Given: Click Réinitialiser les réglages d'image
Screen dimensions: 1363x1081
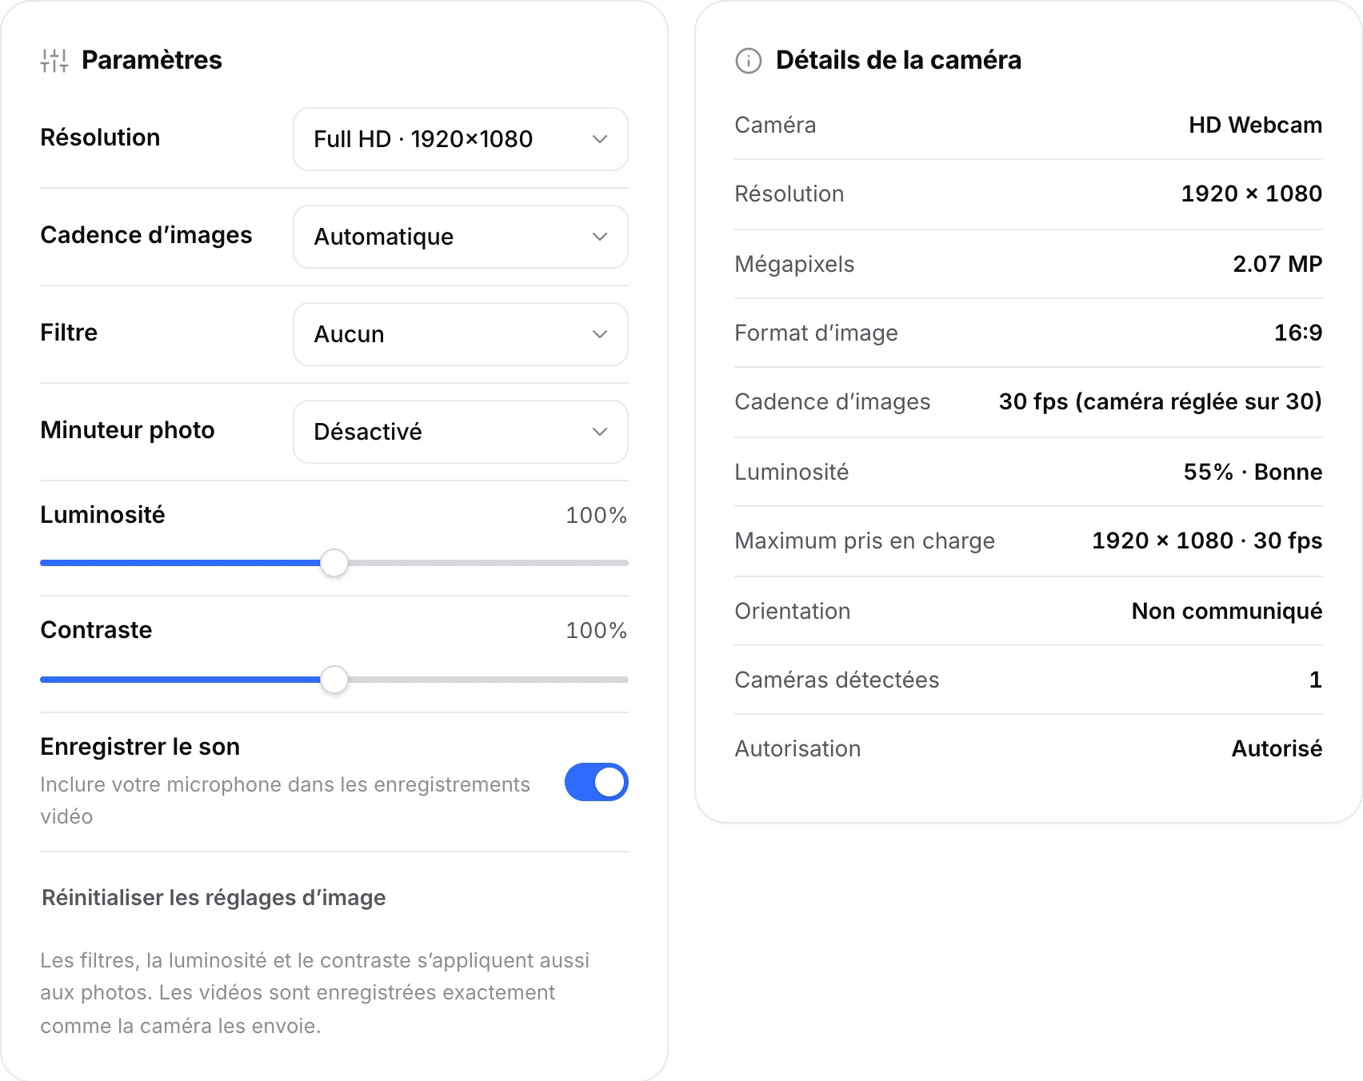Looking at the screenshot, I should pos(214,898).
